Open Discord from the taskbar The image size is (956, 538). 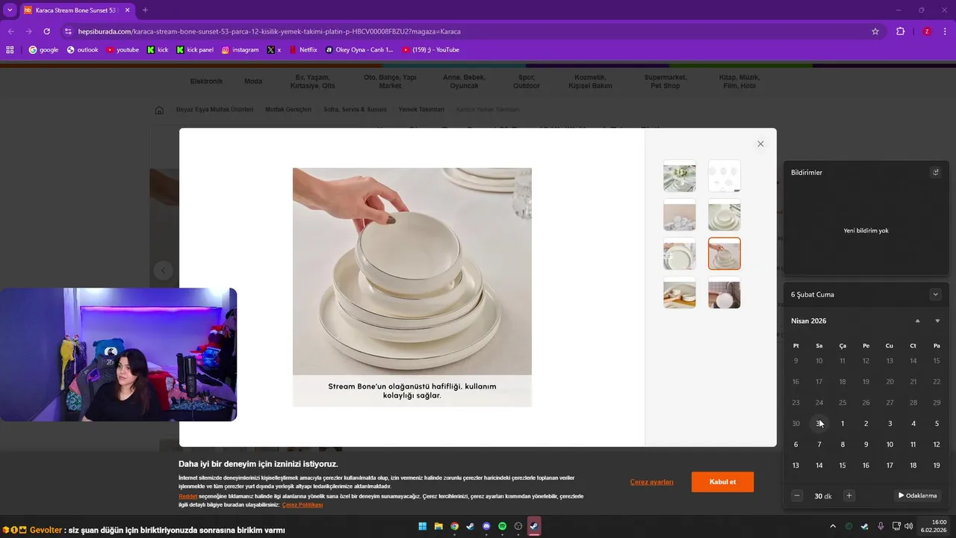486,526
